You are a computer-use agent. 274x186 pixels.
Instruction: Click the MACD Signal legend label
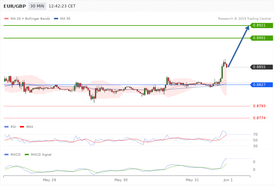tap(41, 154)
